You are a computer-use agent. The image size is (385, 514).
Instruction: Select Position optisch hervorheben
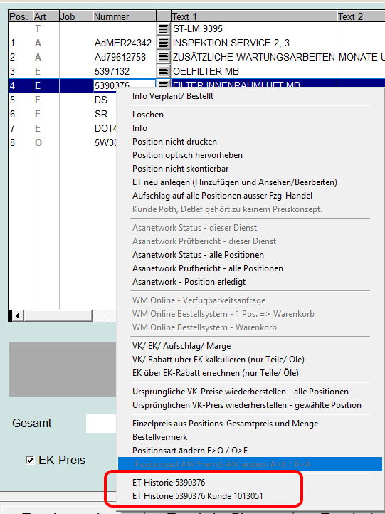tap(187, 155)
